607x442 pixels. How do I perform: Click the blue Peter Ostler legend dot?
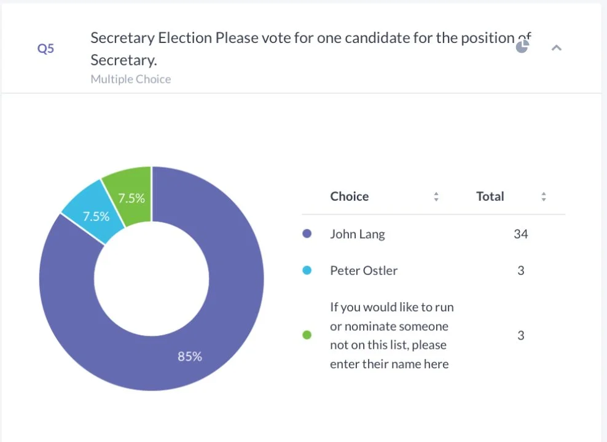tap(308, 271)
